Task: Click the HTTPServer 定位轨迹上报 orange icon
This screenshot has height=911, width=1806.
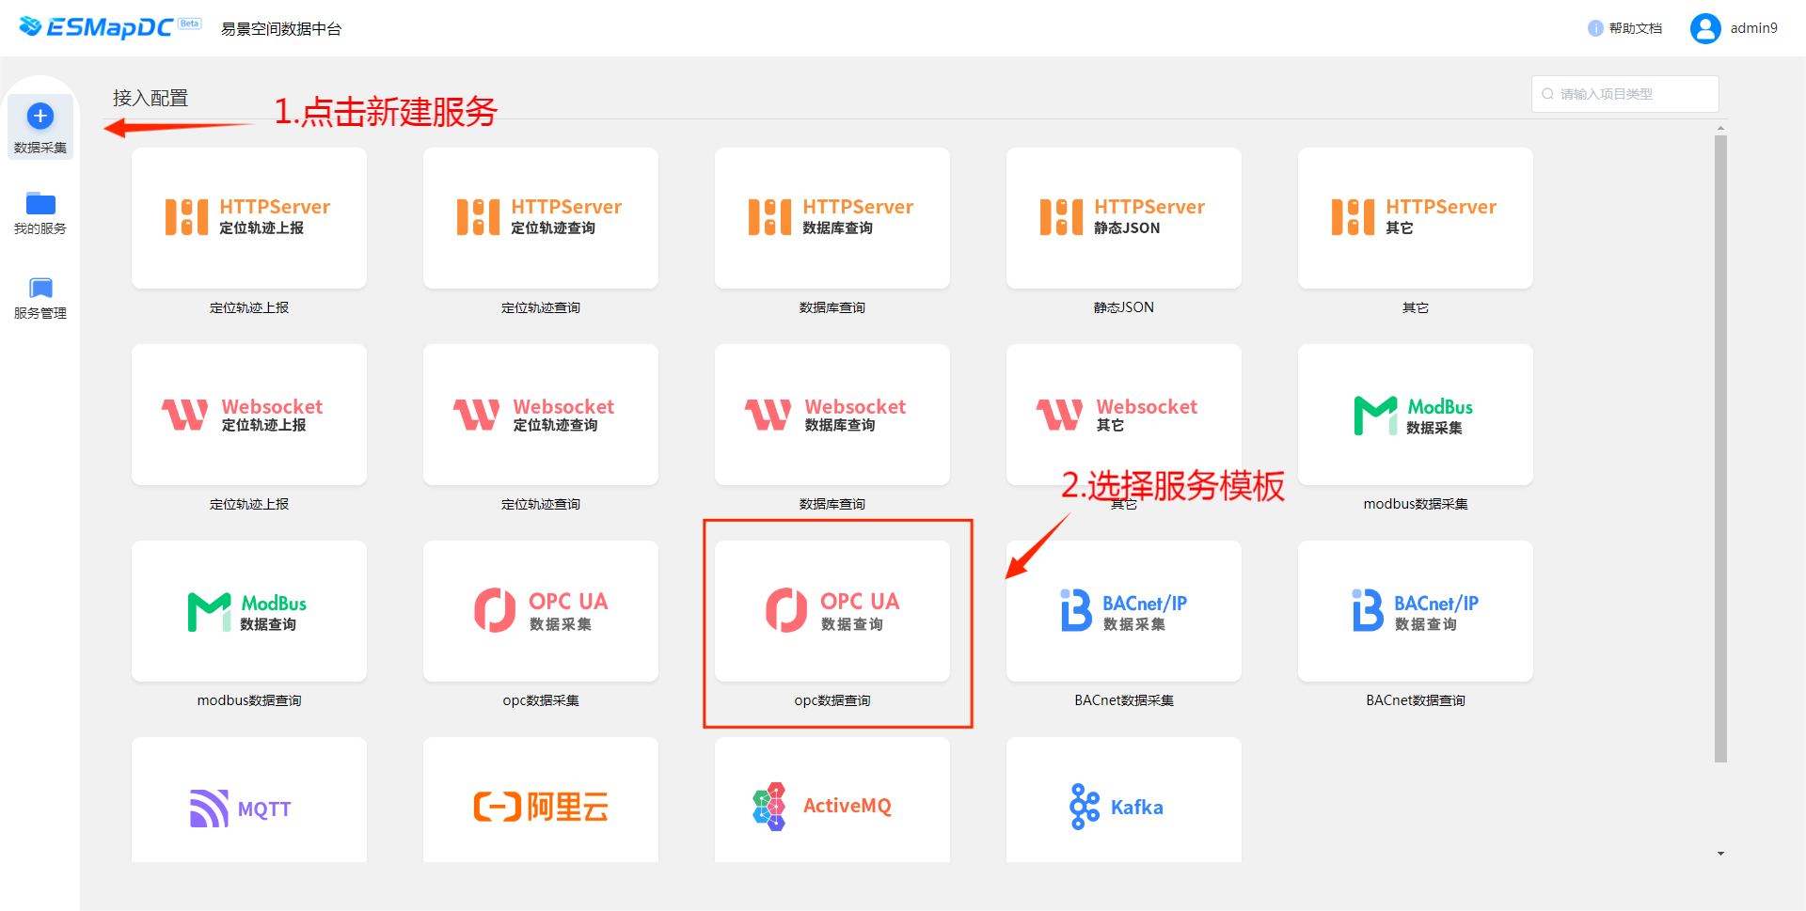Action: pos(186,217)
